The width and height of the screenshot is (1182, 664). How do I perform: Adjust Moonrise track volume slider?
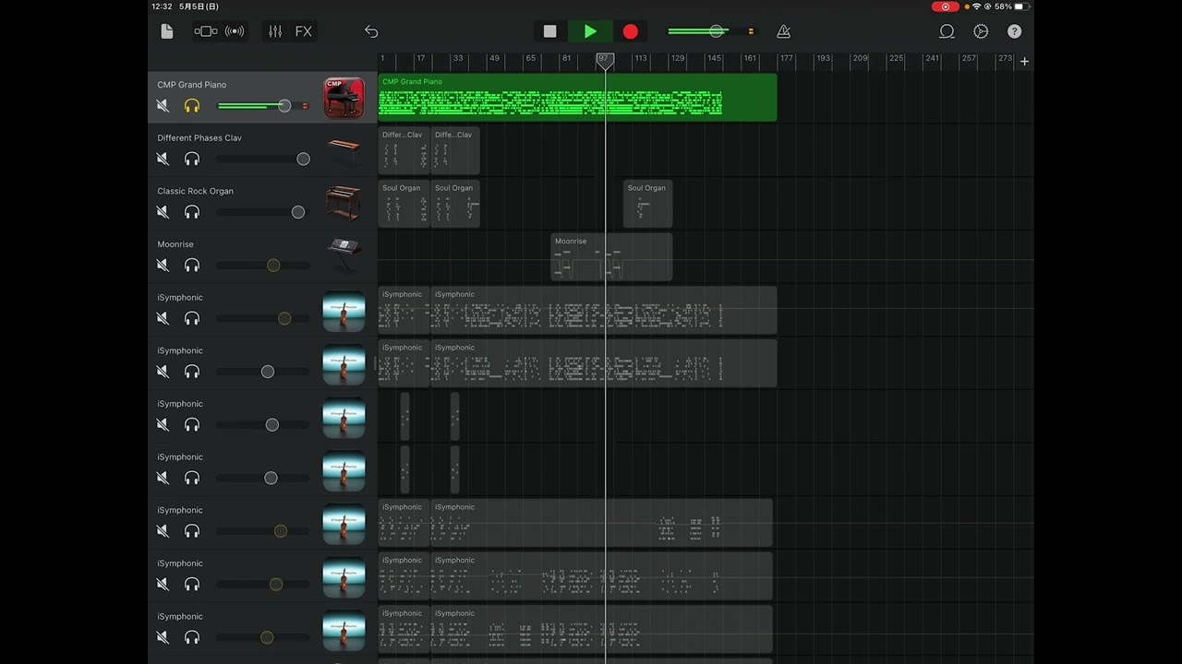[263, 266]
